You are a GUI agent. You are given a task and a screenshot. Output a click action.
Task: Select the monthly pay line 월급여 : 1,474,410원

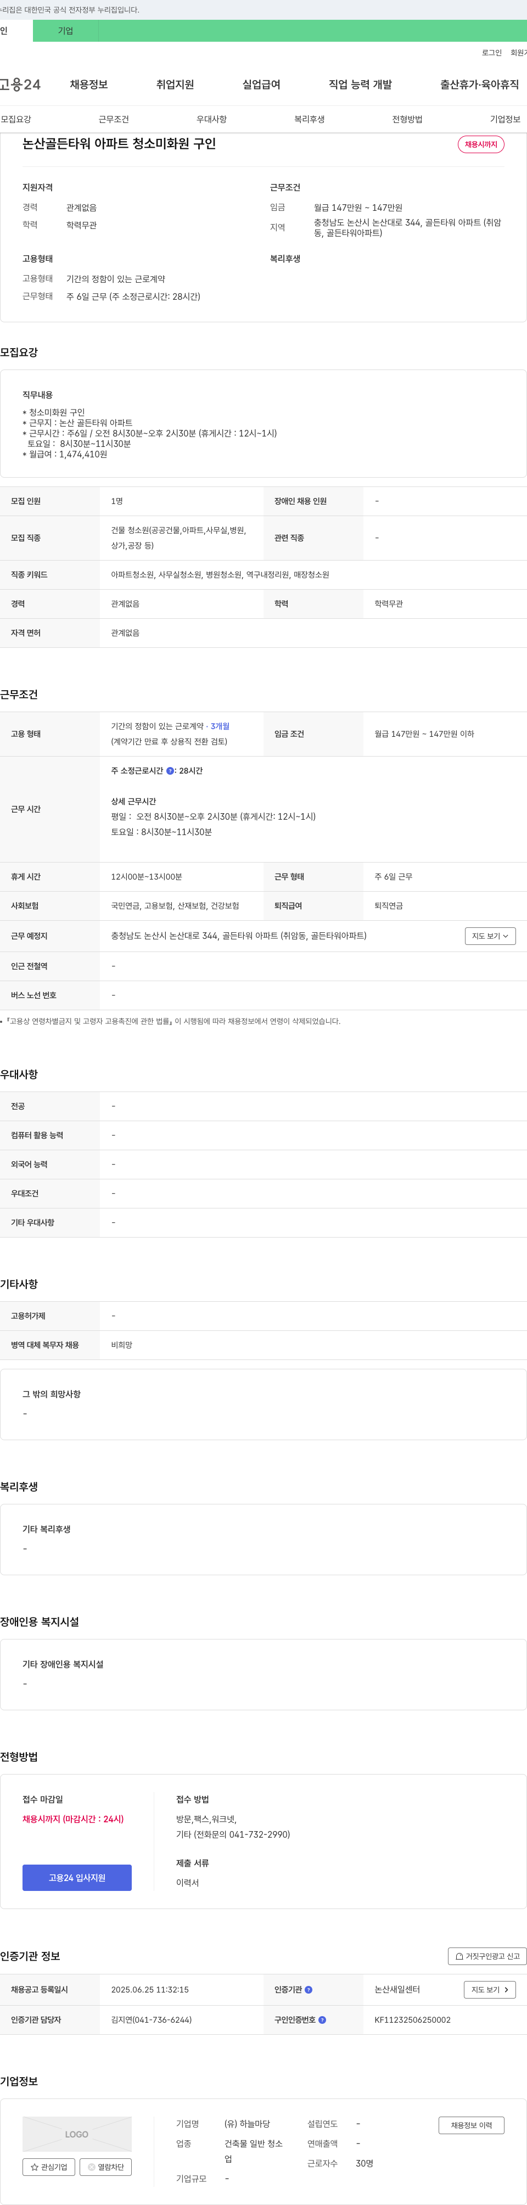(x=65, y=455)
